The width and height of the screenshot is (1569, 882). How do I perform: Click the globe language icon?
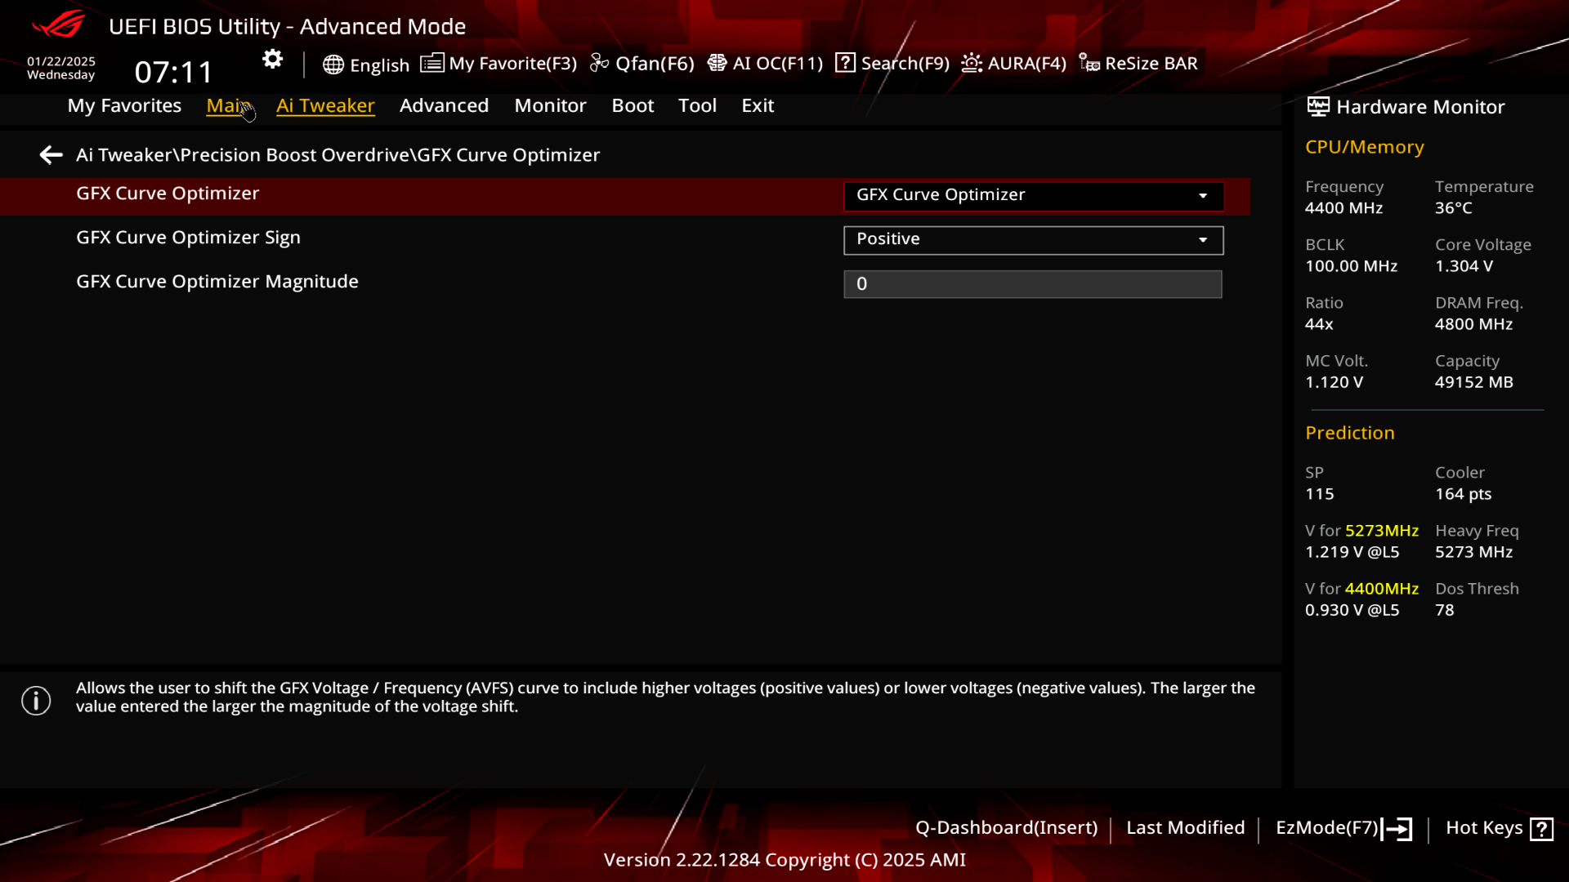point(333,65)
